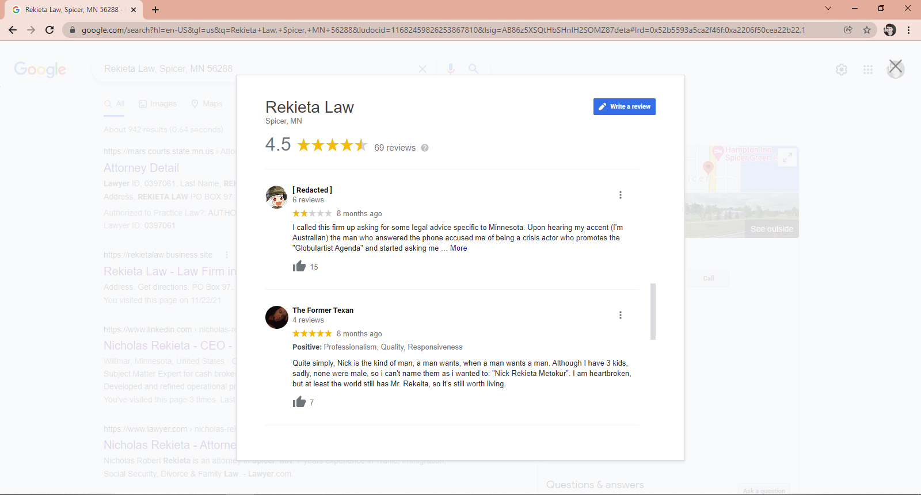Click the See outside street view thumbnail

coord(742,215)
